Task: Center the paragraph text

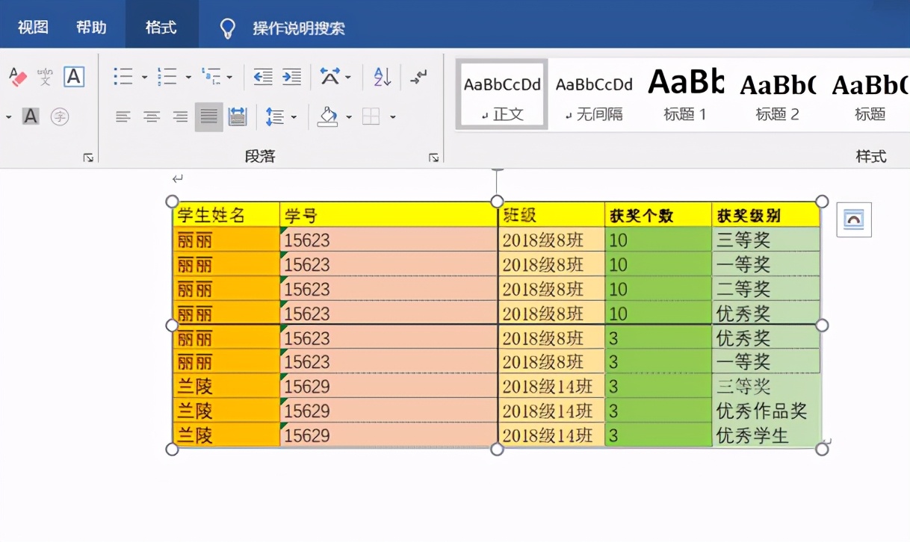Action: coord(152,116)
